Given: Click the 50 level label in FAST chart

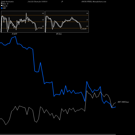Looking at the screenshot, I should click(43, 20).
